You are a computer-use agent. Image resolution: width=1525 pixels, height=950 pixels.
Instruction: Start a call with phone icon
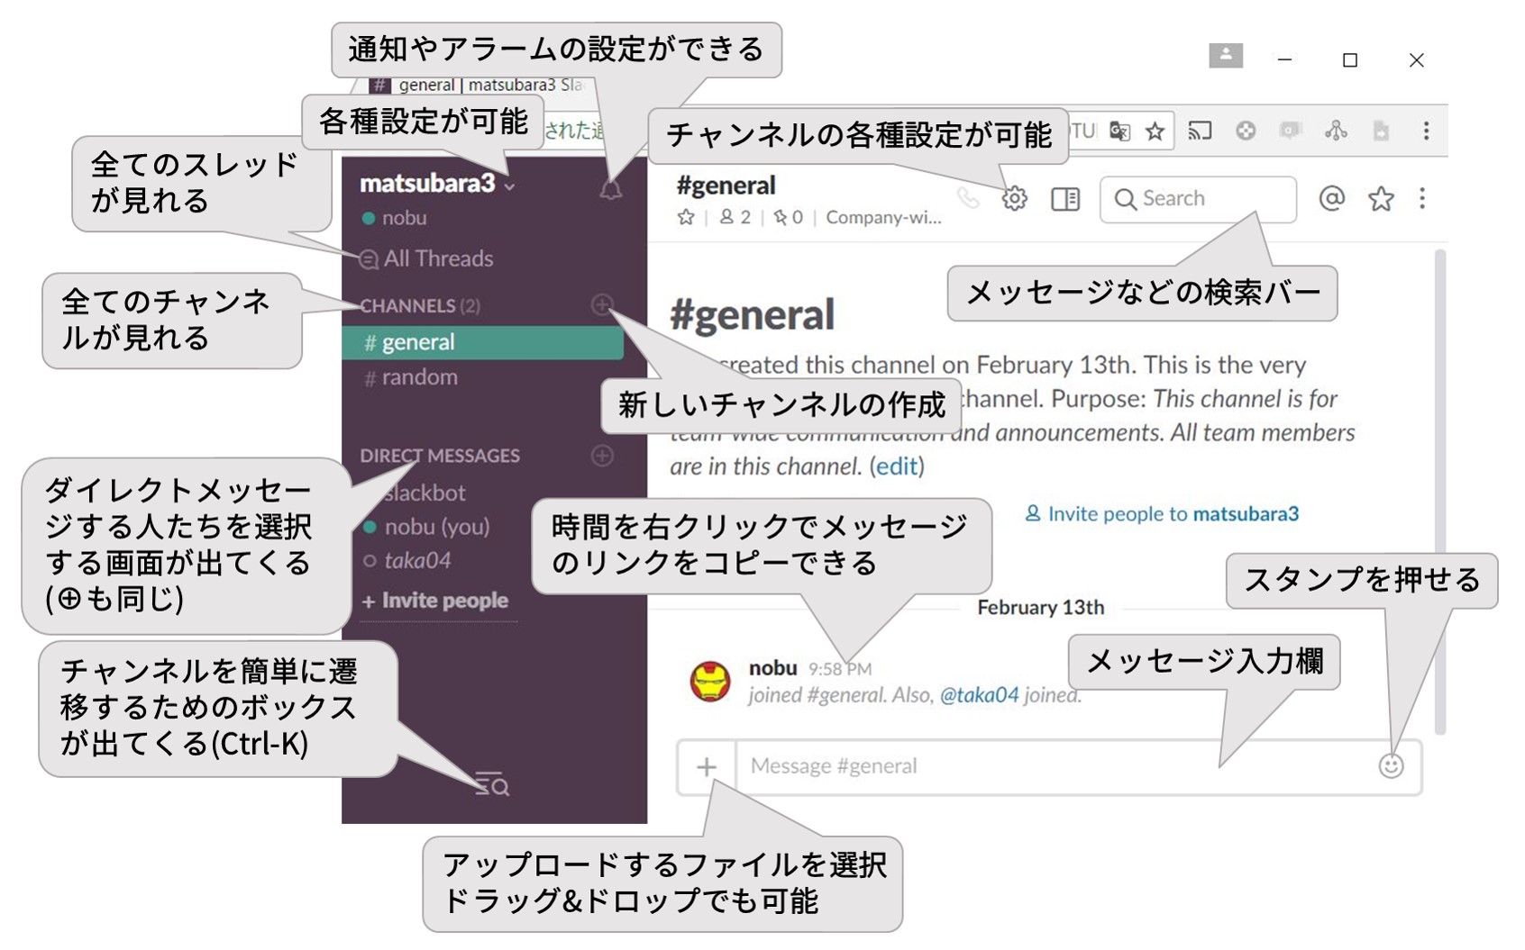coord(968,198)
